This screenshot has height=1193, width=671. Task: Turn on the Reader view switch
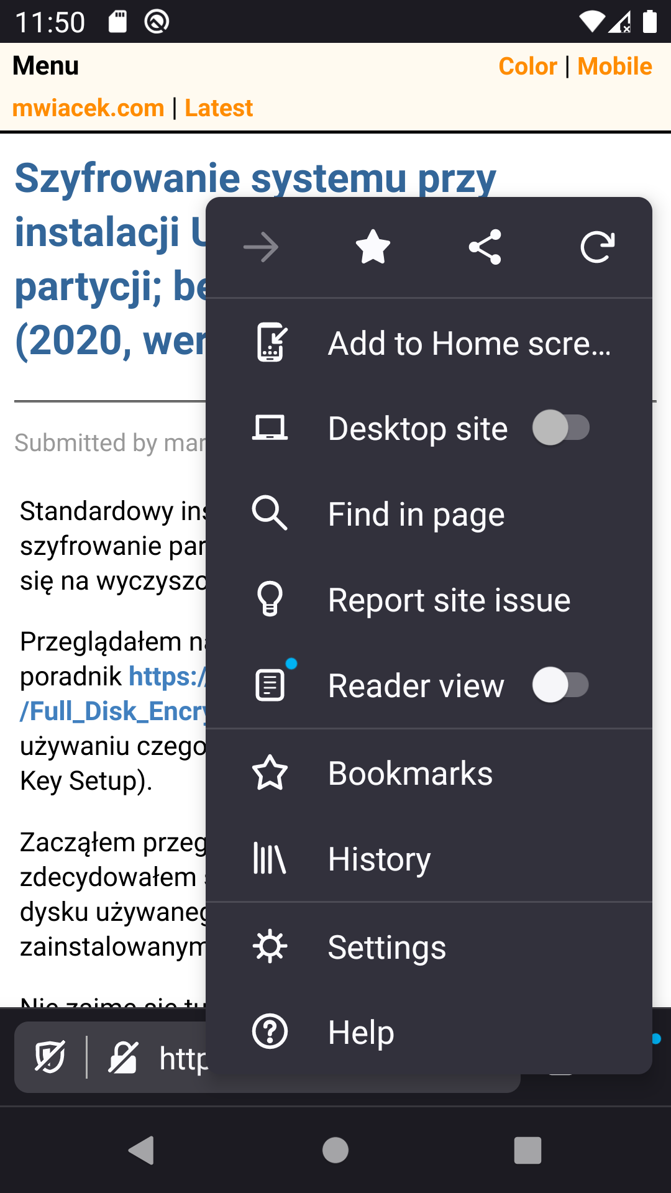click(560, 685)
